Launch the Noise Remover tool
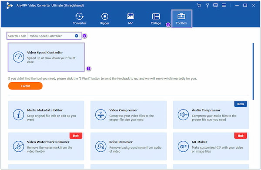The width and height of the screenshot is (261, 170). [x=128, y=147]
